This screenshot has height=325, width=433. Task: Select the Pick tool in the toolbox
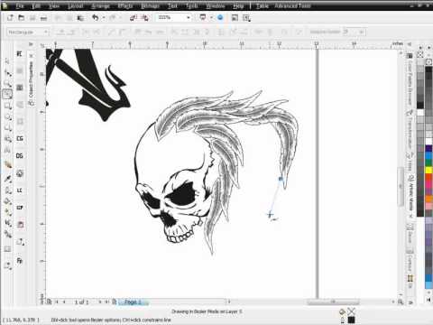(x=8, y=61)
